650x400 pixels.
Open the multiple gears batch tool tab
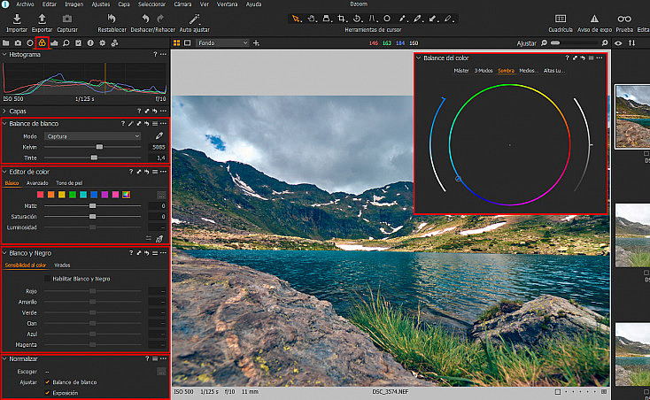(x=114, y=43)
